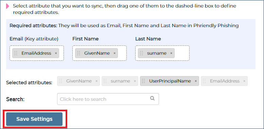This screenshot has height=129, width=264.
Task: Remove EmailAddress from the Email required box
Action: (56, 53)
